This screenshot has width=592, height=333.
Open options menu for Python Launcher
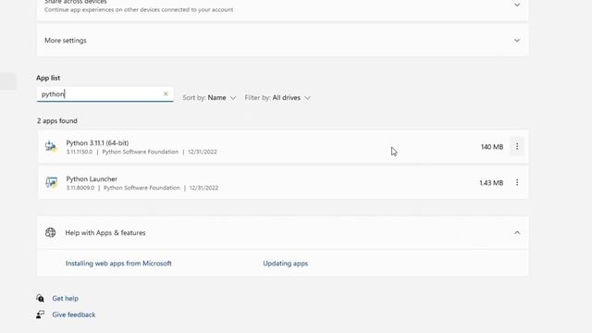517,183
